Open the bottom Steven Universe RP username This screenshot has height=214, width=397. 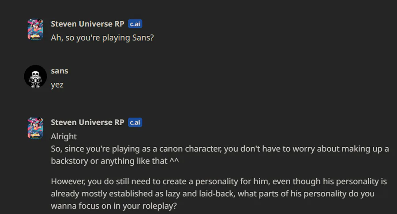[87, 122]
